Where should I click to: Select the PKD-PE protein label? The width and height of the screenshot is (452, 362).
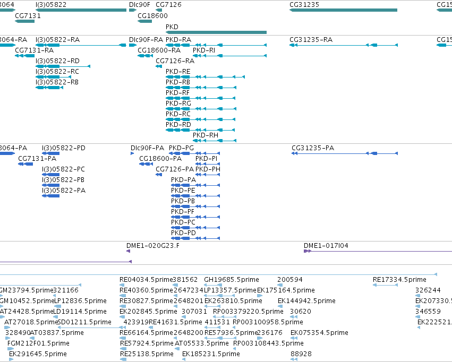(183, 191)
